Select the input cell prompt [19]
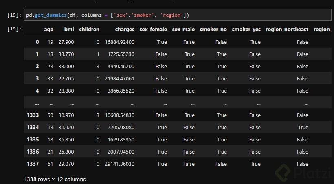Image resolution: width=334 pixels, height=184 pixels. tap(15, 15)
